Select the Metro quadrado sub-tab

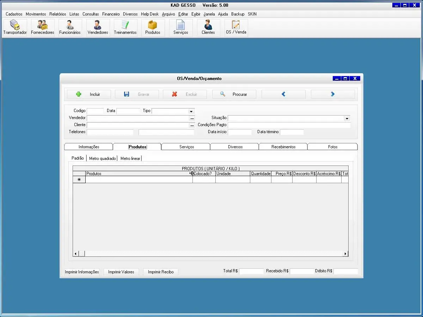(102, 158)
